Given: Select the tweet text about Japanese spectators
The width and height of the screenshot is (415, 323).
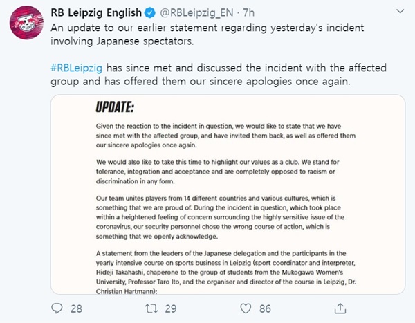Looking at the screenshot, I should click(207, 35).
